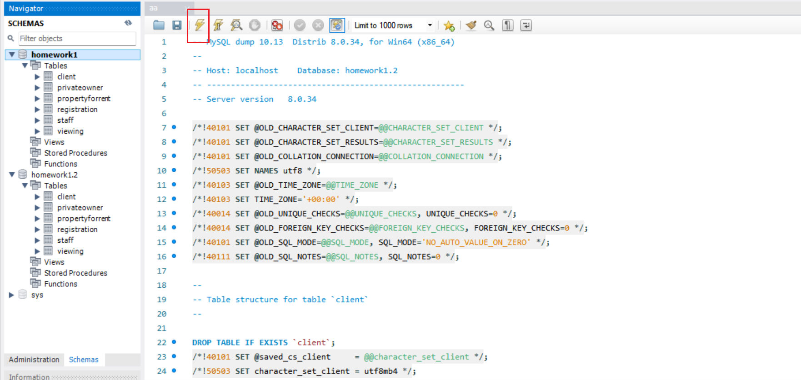The width and height of the screenshot is (801, 380).
Task: Click the Functions folder icon under homework1.2
Action: tap(35, 284)
